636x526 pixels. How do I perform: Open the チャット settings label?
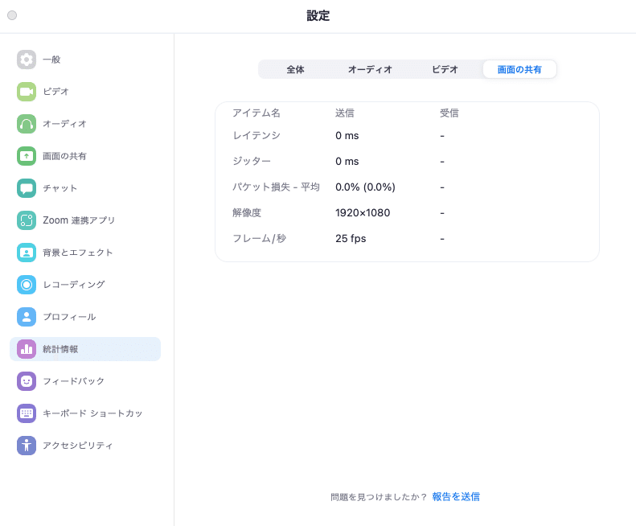(x=60, y=188)
